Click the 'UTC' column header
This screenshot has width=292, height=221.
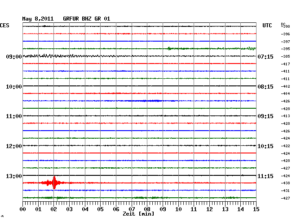267,25
